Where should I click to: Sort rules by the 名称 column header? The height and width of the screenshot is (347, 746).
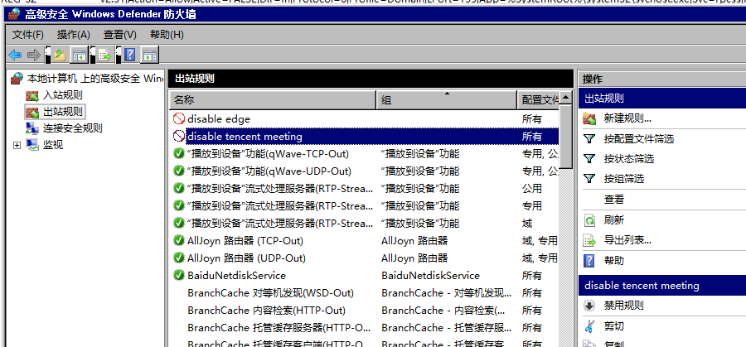(x=273, y=100)
